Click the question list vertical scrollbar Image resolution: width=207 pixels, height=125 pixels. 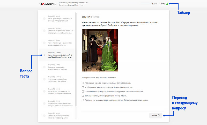[76, 59]
